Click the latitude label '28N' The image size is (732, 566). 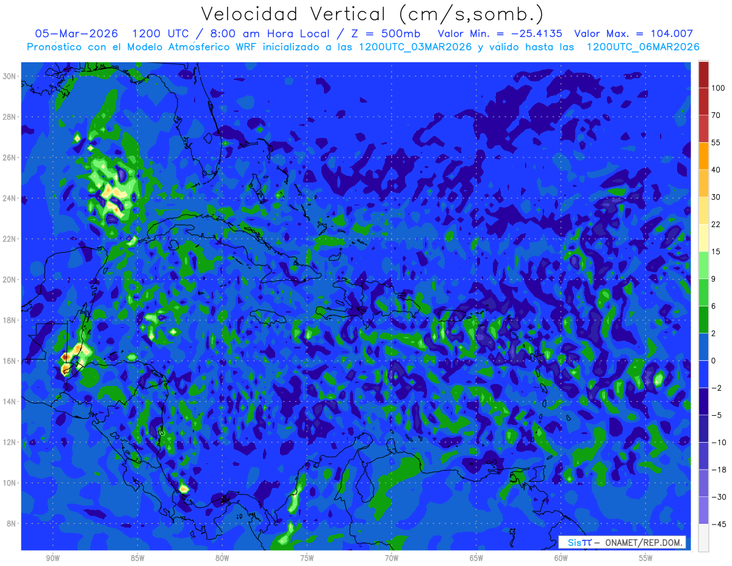click(x=10, y=117)
